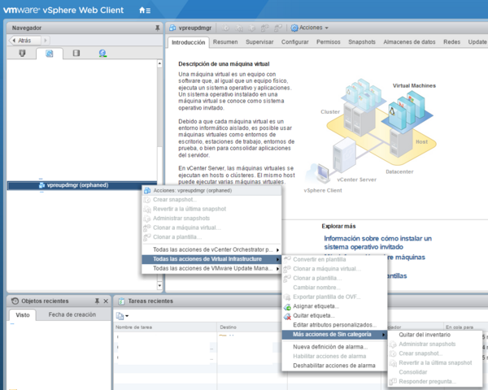Click Atrás back button in navigator
This screenshot has width=488, height=390.
[x=22, y=39]
